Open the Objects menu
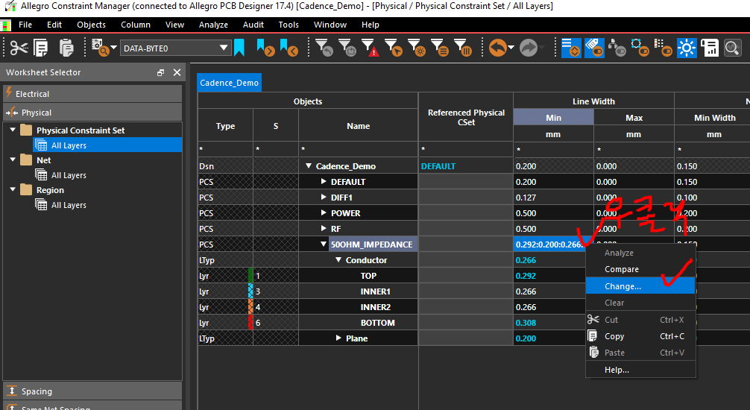Screen dimensions: 750x410 tap(92, 25)
